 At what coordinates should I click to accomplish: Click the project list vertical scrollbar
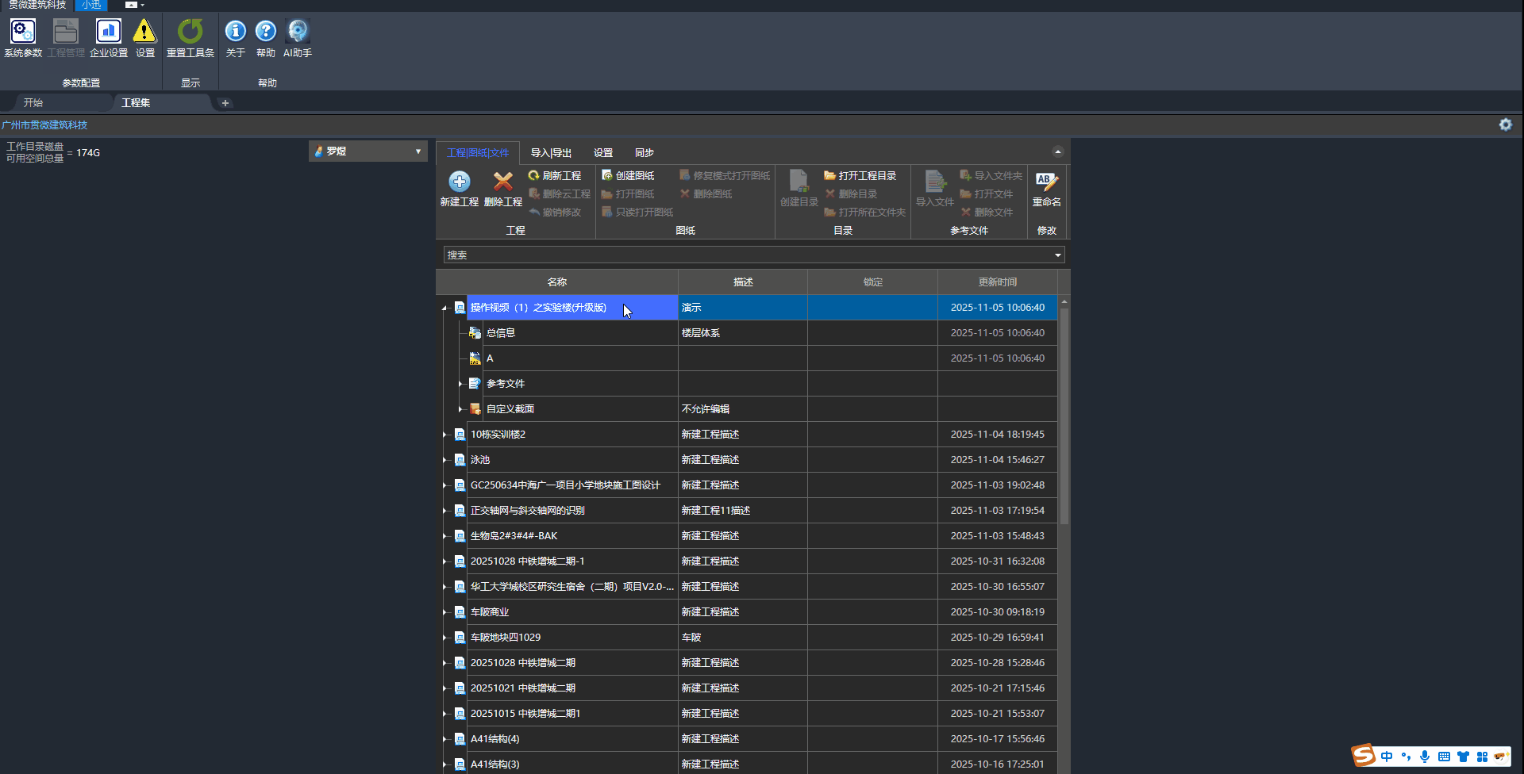pyautogui.click(x=1064, y=416)
